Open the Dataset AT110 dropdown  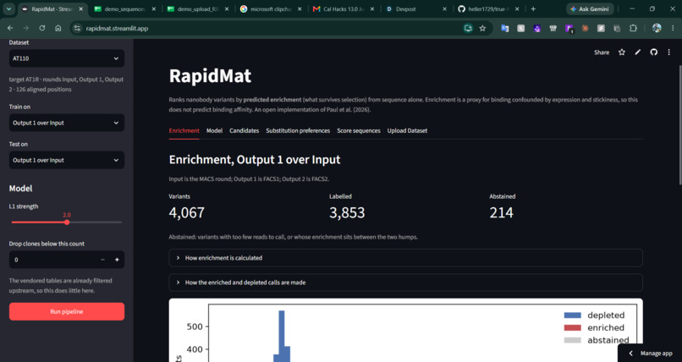pyautogui.click(x=67, y=58)
